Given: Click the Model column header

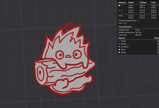Looking at the screenshot, I should pyautogui.click(x=131, y=3).
